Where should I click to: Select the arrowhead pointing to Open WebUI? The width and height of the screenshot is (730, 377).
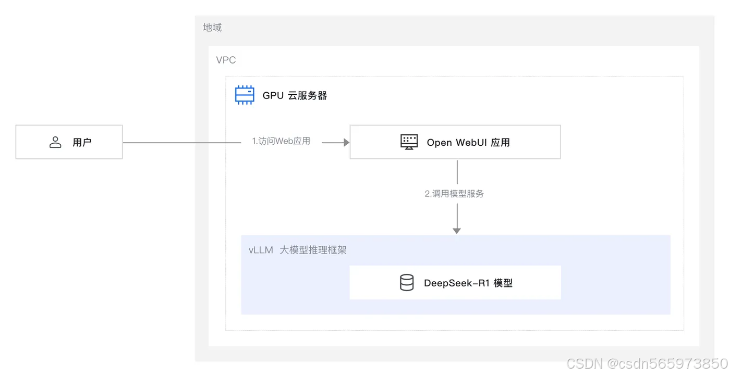pyautogui.click(x=345, y=141)
